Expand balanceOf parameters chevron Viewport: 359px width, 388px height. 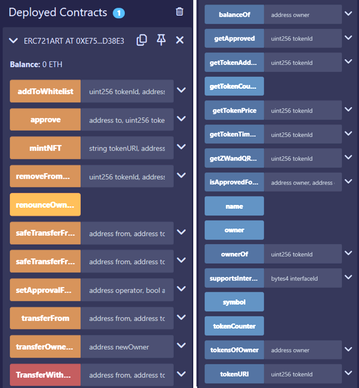click(348, 14)
